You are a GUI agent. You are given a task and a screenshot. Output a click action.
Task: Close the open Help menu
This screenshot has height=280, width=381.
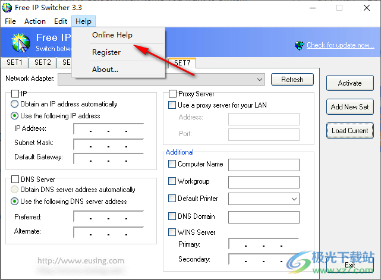(x=83, y=21)
